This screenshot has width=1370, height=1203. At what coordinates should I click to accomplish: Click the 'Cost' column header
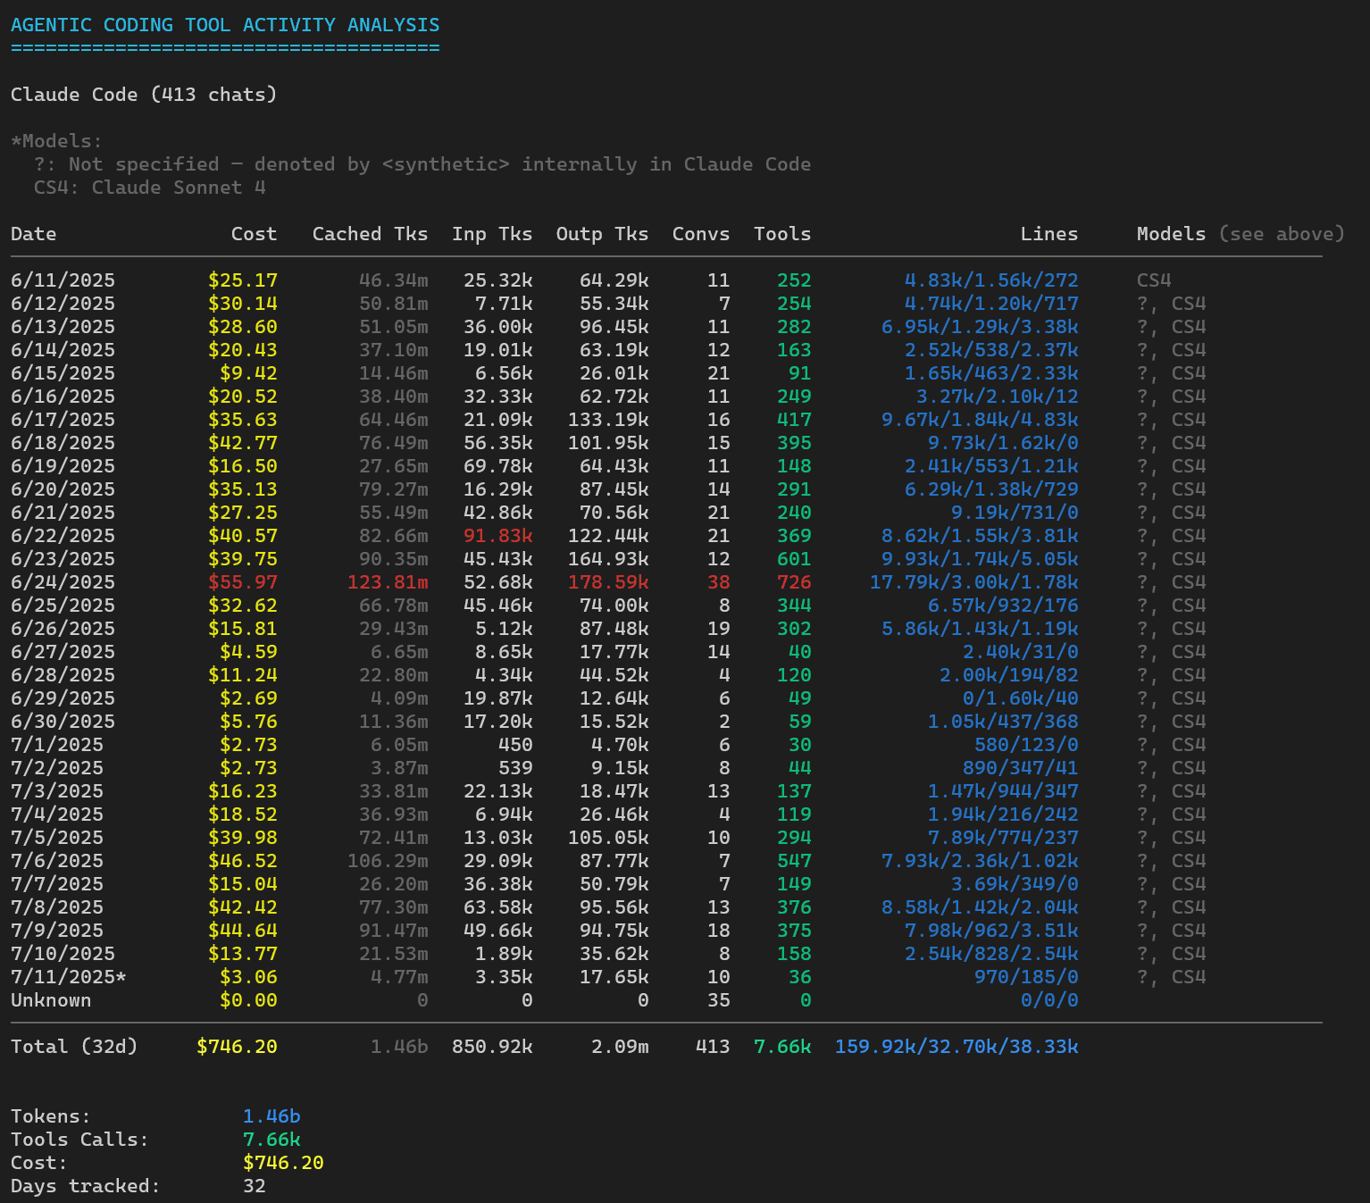pyautogui.click(x=254, y=234)
